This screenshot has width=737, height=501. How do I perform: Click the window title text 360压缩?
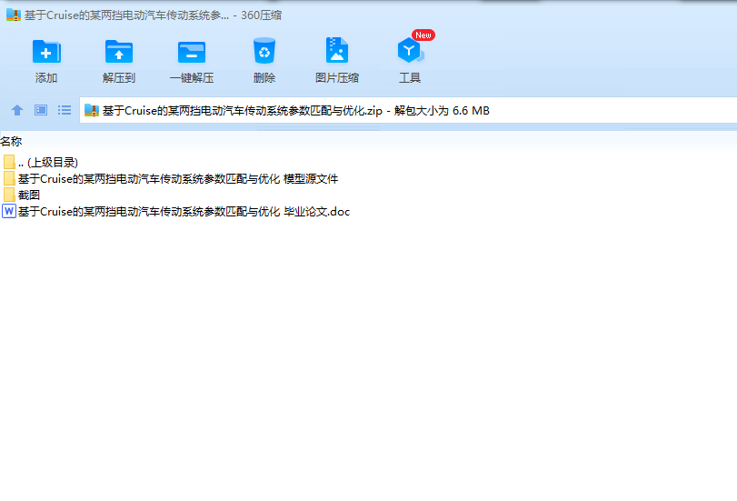point(262,15)
